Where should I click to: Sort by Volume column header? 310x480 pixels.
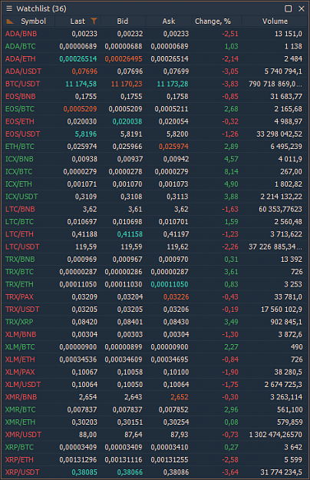point(275,22)
